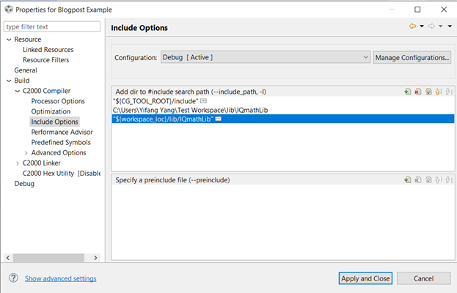Click the Manage Configurations button
This screenshot has height=293, width=457.
point(412,57)
